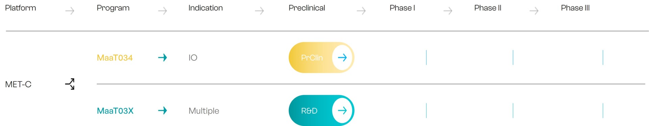Select the Phase I column header

click(402, 8)
